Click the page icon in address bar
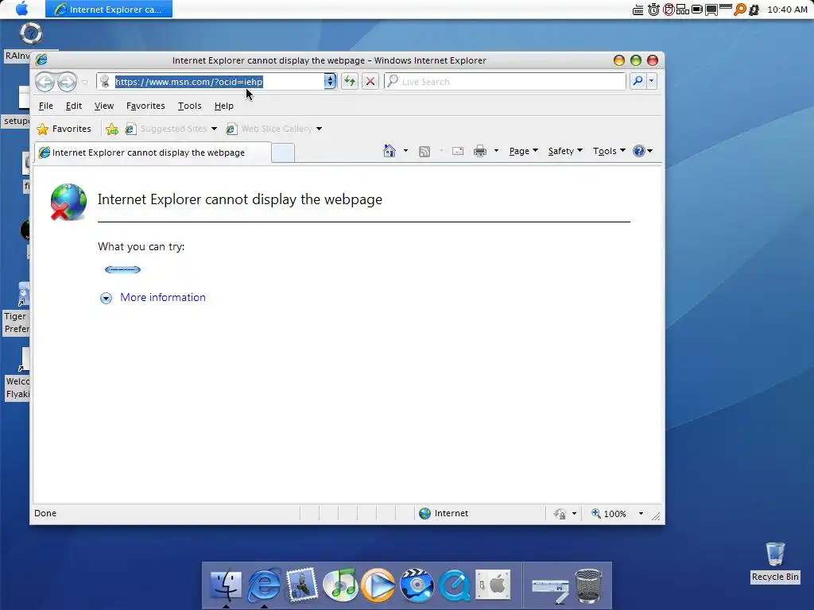The height and width of the screenshot is (610, 814). click(x=105, y=81)
